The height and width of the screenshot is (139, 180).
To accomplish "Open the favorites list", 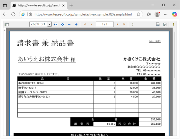I will 149,14.
